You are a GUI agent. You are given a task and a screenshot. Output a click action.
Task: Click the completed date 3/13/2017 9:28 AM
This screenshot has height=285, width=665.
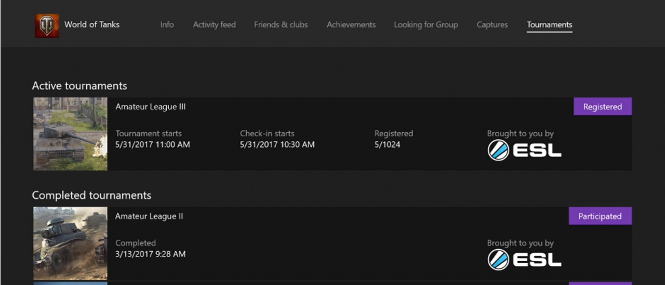pyautogui.click(x=151, y=254)
